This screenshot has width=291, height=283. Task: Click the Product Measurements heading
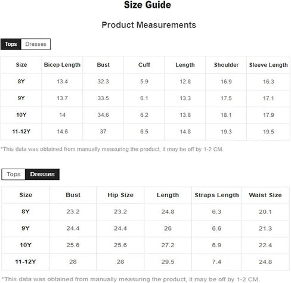click(149, 25)
